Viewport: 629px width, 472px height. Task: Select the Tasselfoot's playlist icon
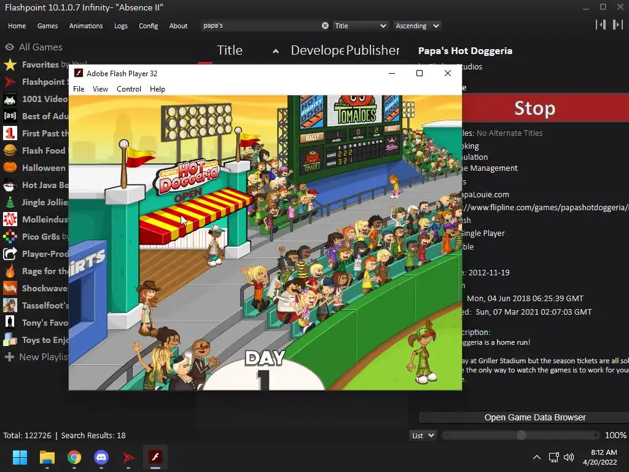click(10, 305)
